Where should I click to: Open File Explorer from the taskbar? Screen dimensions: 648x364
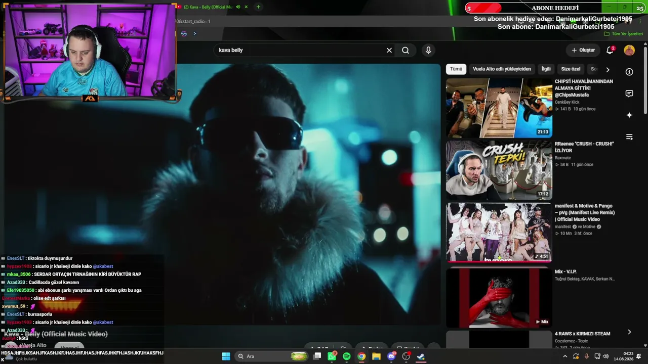pyautogui.click(x=376, y=356)
